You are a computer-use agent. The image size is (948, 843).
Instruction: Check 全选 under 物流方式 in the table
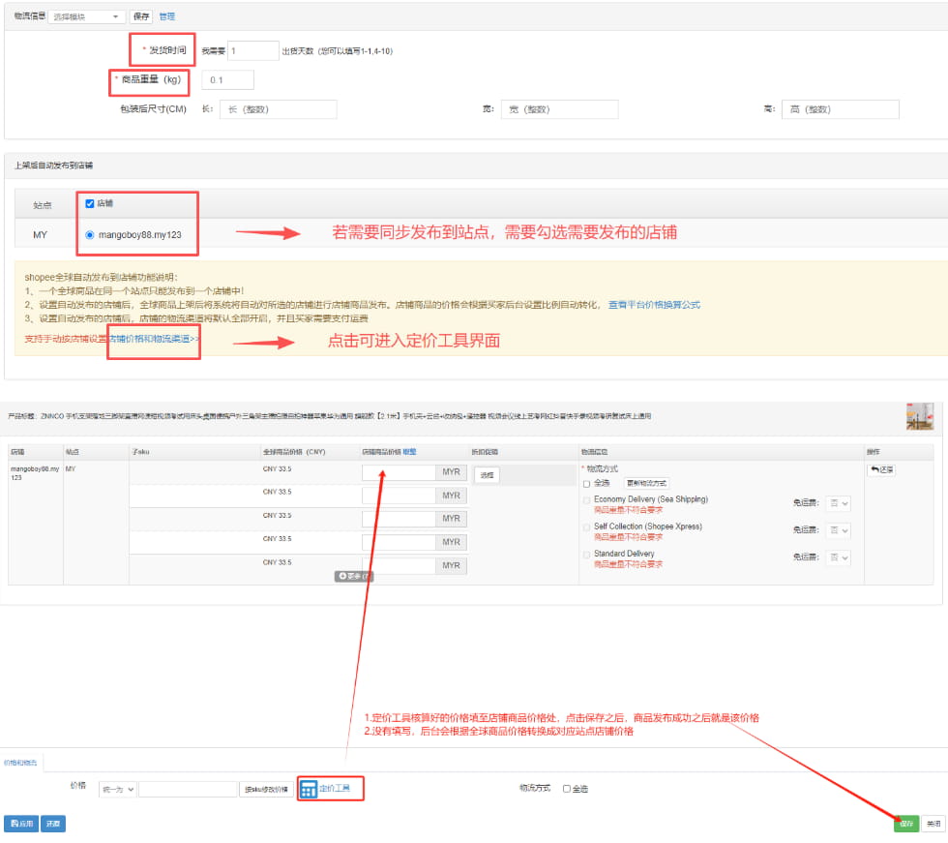coord(586,483)
